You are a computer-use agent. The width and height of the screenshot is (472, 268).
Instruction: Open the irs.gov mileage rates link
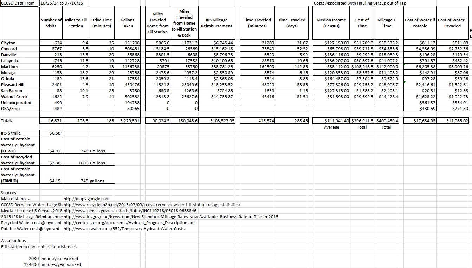[x=171, y=217]
